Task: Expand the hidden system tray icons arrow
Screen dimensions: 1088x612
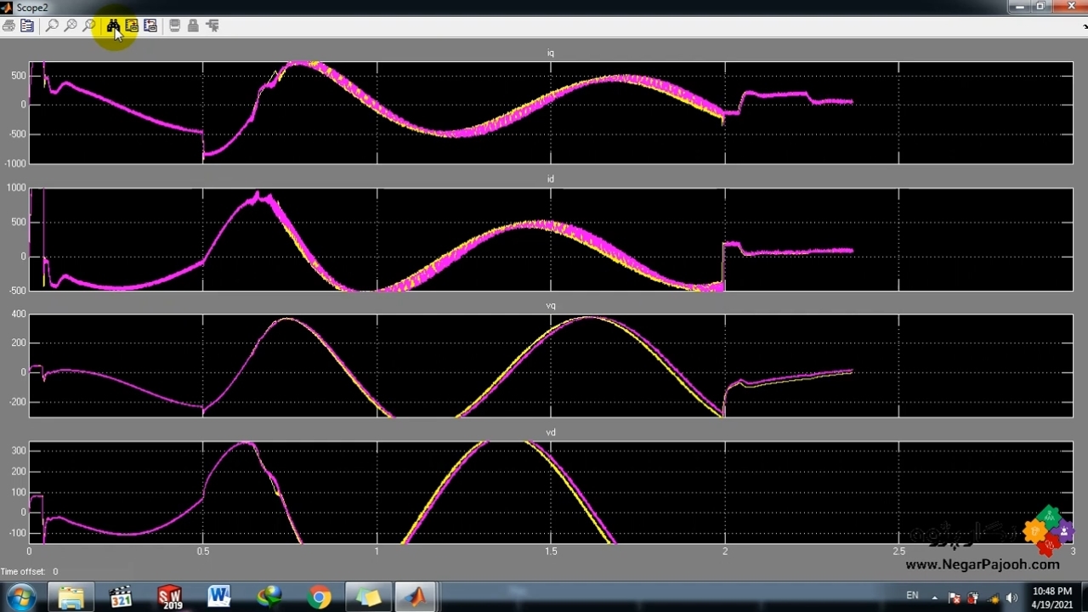Action: pyautogui.click(x=935, y=598)
